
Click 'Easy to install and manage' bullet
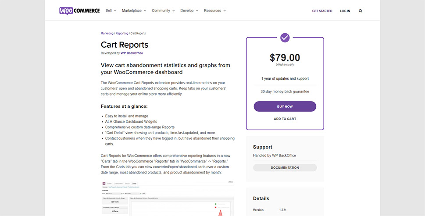coord(127,116)
